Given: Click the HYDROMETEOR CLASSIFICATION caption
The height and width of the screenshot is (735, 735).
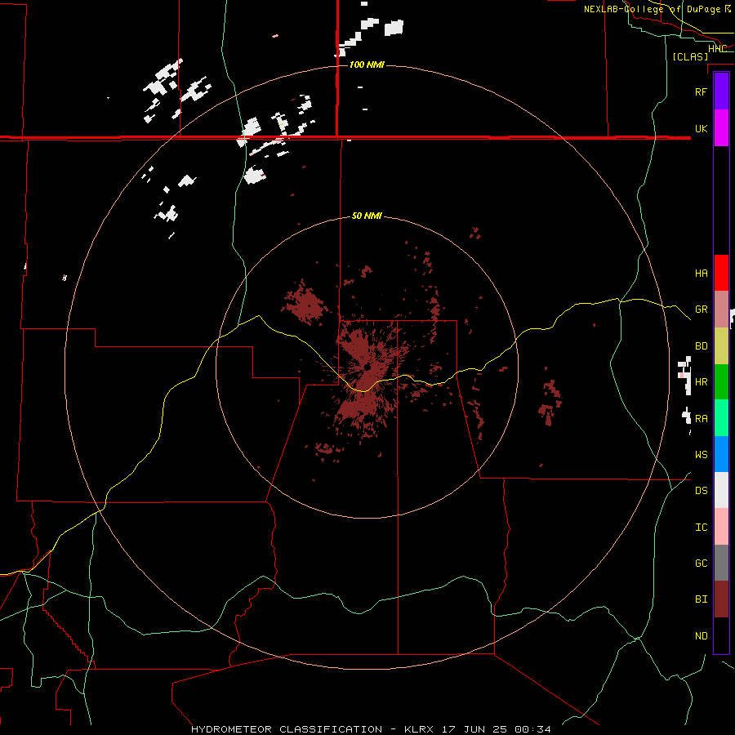Looking at the screenshot, I should click(287, 729).
